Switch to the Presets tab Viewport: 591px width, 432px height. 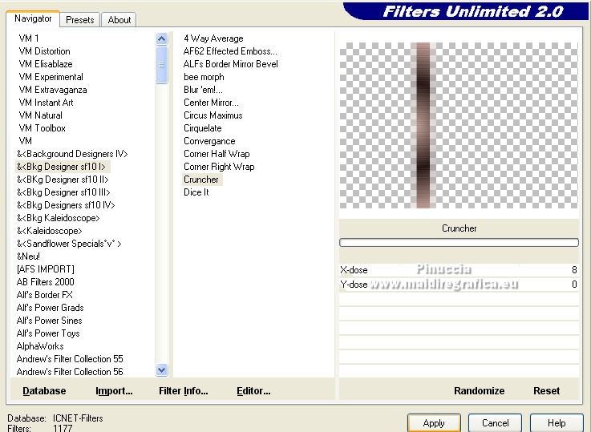pos(80,19)
